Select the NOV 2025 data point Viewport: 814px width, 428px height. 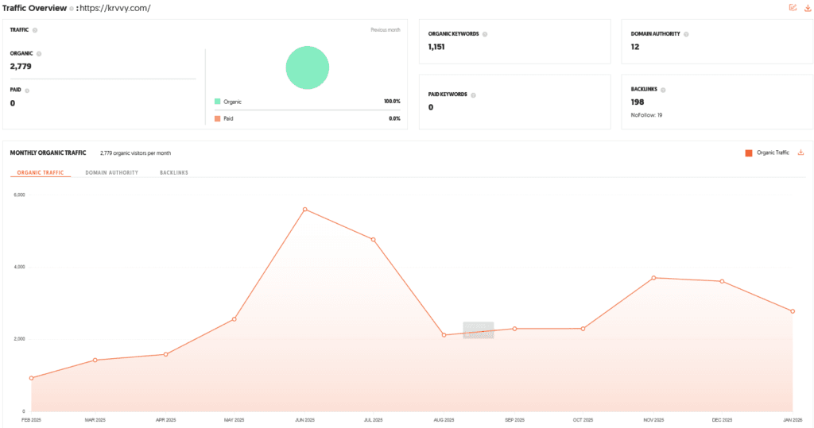653,278
